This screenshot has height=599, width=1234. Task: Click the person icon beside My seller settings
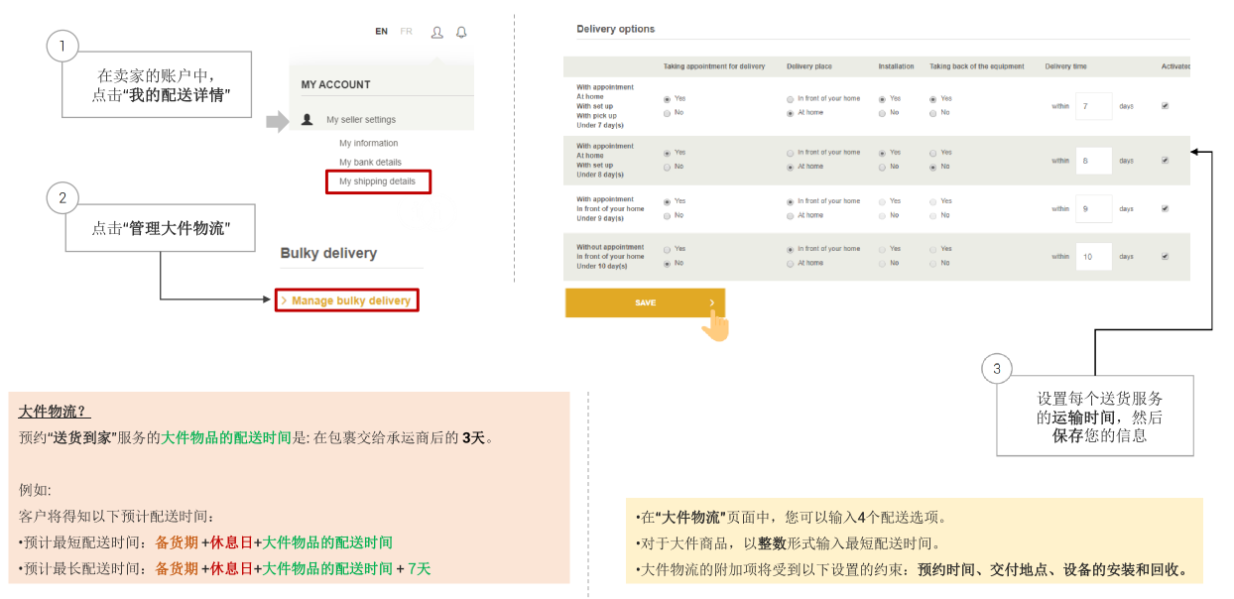308,120
